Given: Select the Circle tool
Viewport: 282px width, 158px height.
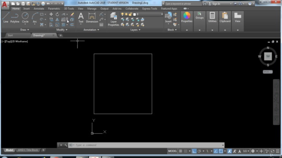Looking at the screenshot, I should 25,18.
